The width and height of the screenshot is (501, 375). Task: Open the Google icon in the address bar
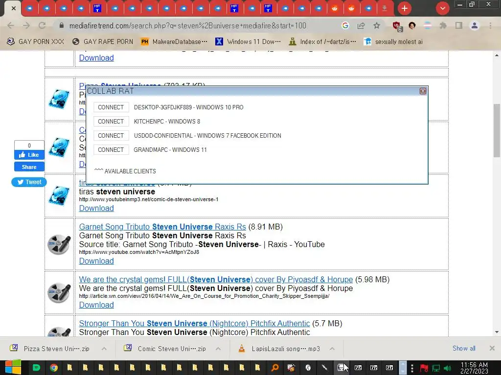click(345, 25)
